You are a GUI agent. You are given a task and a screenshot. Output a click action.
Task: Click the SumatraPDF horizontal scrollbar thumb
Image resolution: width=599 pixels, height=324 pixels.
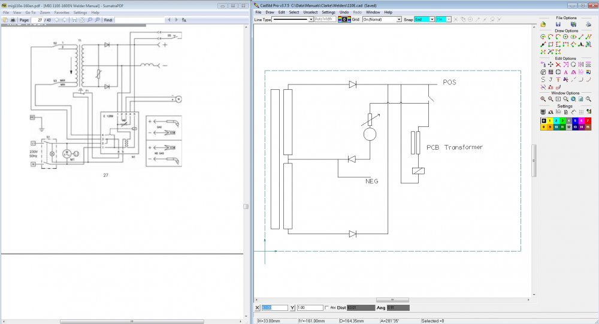click(x=132, y=322)
